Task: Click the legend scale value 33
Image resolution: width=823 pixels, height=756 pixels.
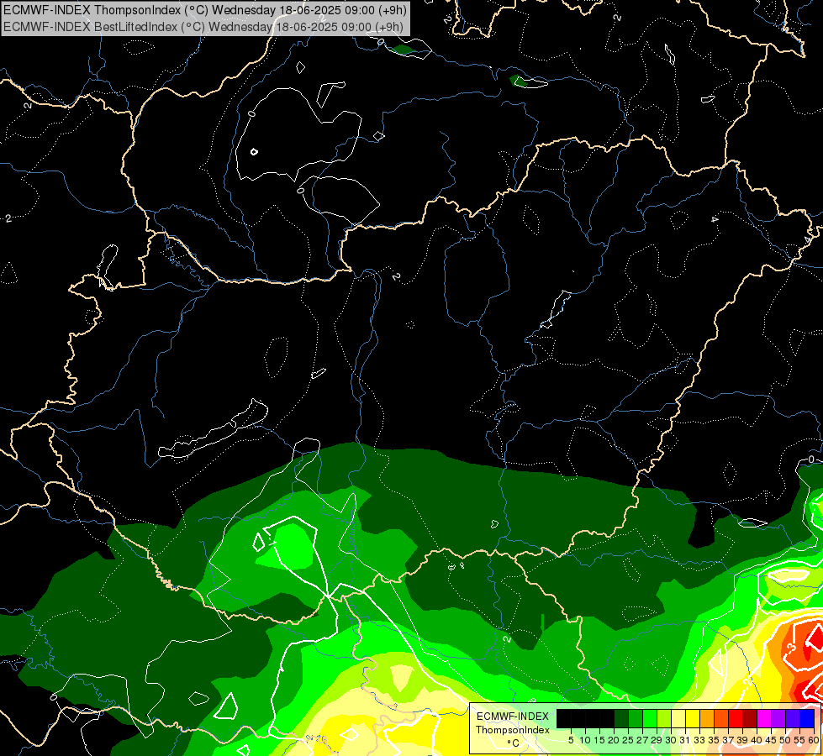Action: [x=700, y=740]
